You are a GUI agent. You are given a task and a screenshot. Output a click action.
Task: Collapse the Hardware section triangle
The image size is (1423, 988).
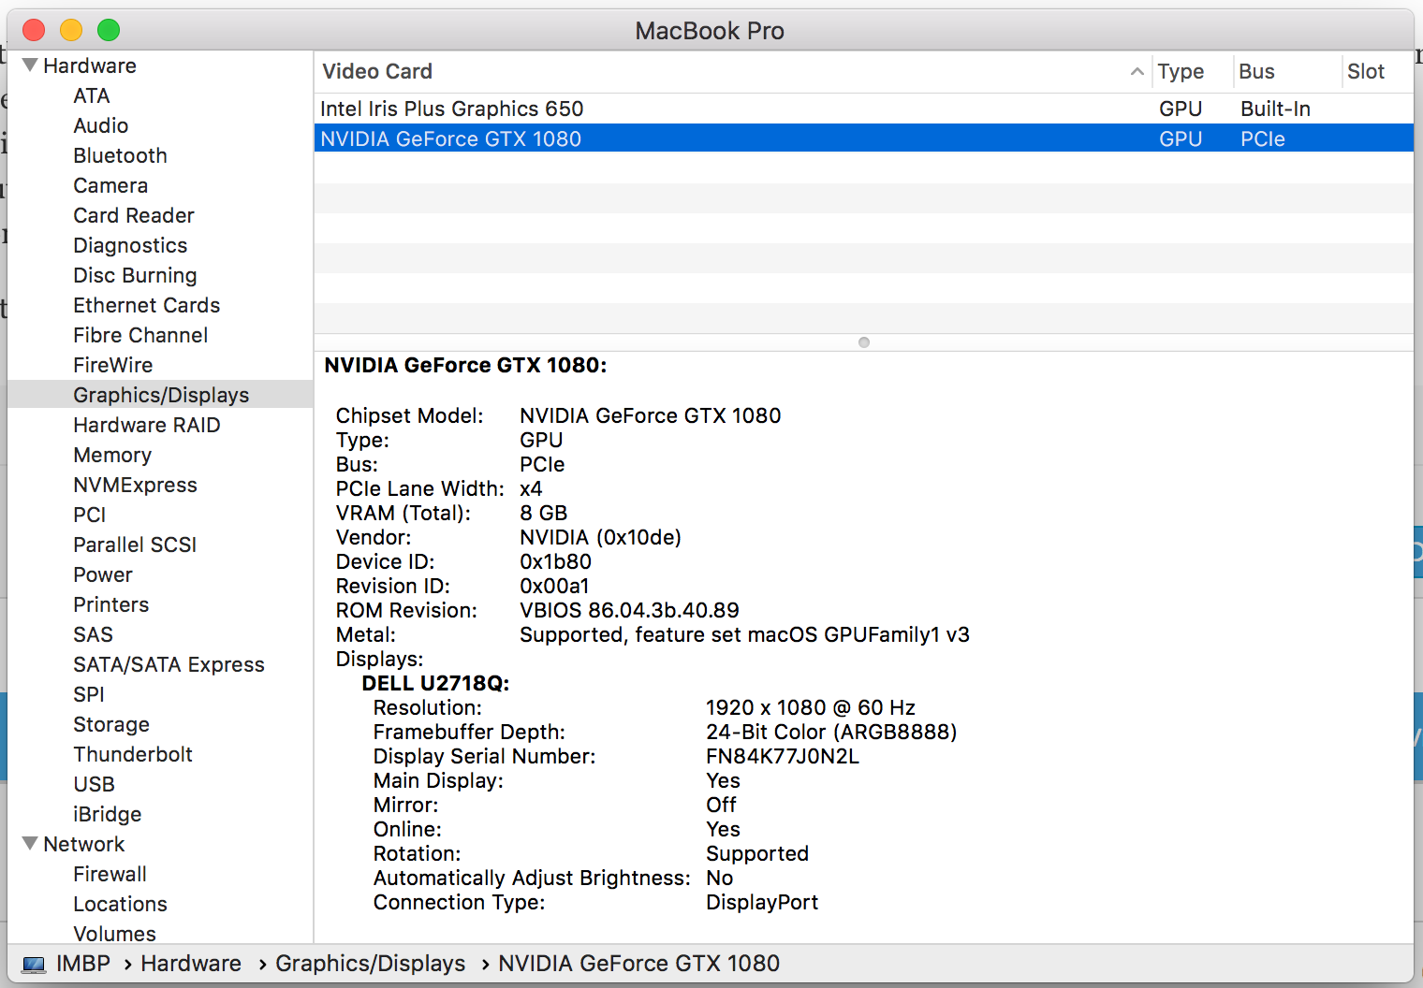pos(30,65)
